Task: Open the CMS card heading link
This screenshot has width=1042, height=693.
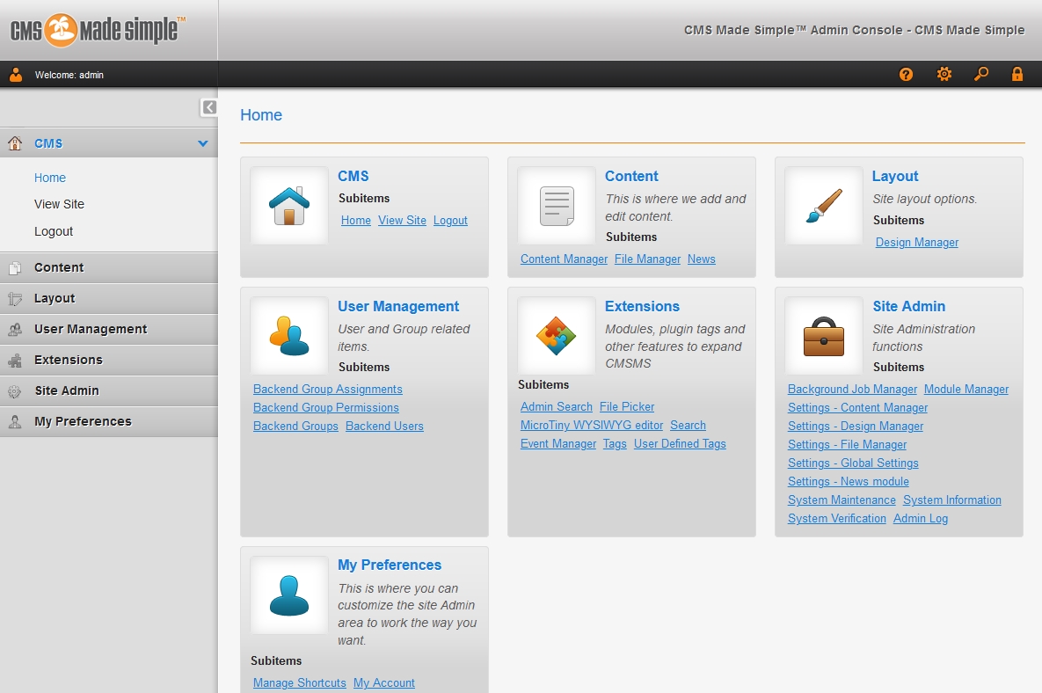Action: coord(353,176)
